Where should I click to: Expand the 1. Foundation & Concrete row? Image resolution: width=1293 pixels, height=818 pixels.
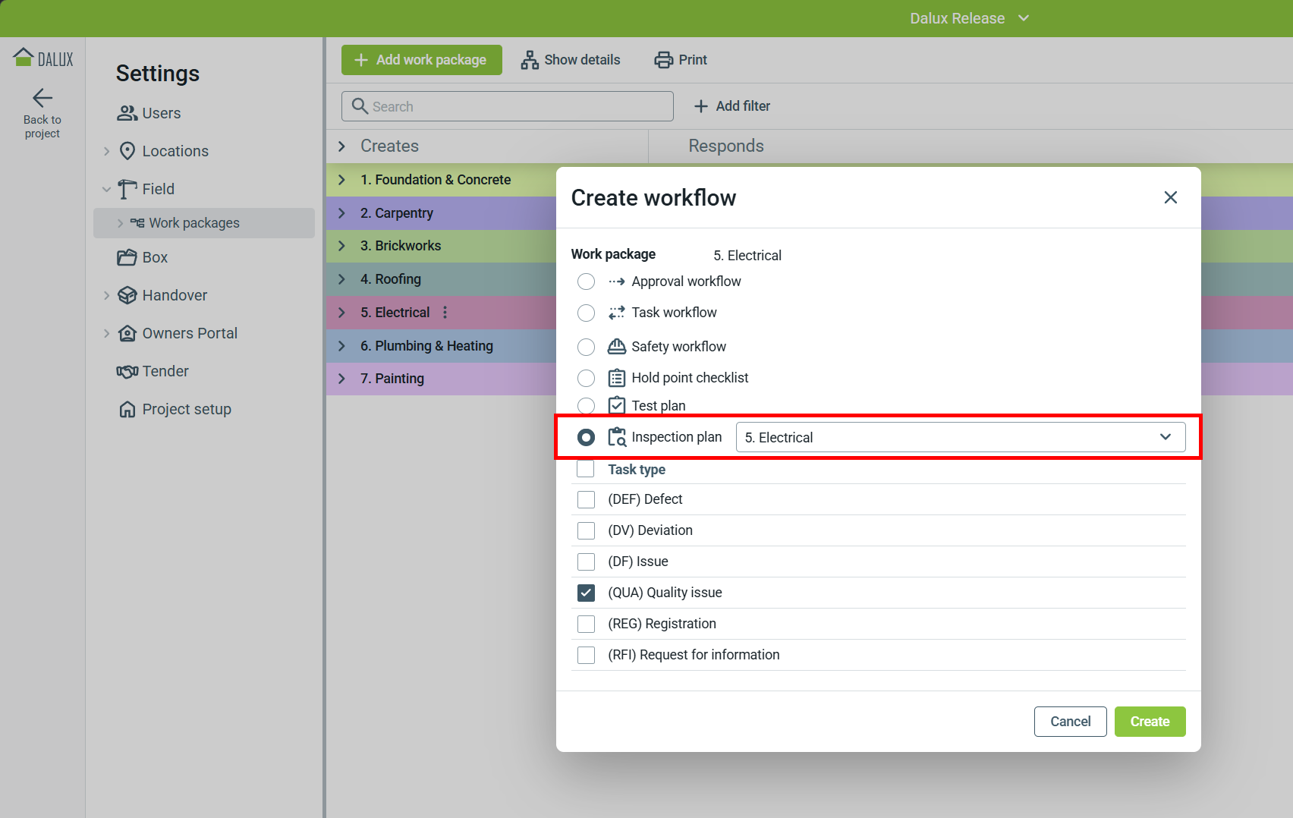(x=341, y=180)
